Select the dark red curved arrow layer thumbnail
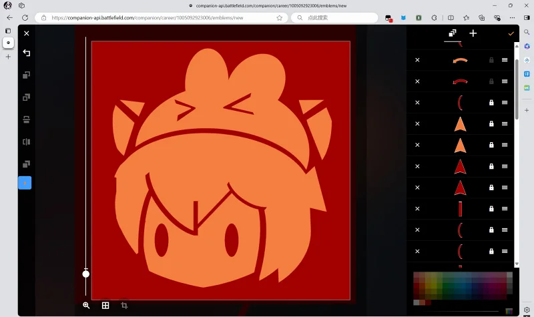 pyautogui.click(x=460, y=81)
